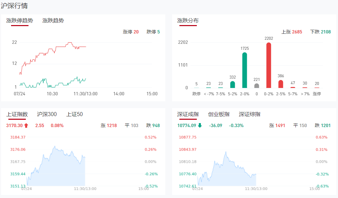Click the 沪深行情 page heading
The image size is (338, 198).
(14, 6)
